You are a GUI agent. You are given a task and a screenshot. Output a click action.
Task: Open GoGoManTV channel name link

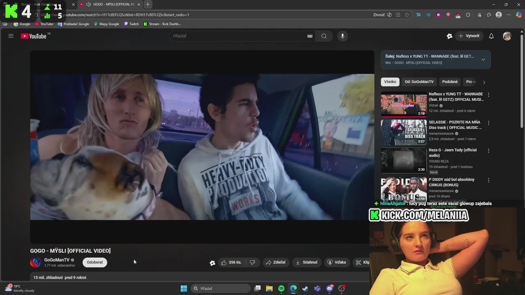pos(57,260)
